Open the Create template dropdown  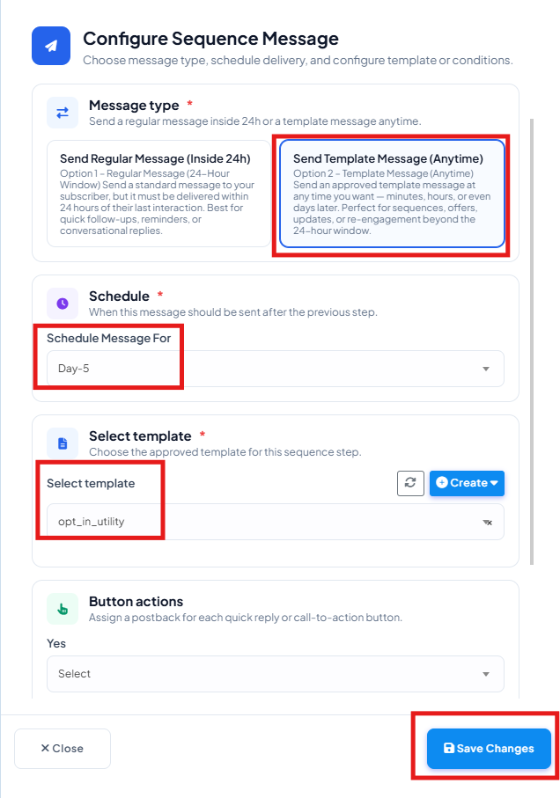point(467,483)
